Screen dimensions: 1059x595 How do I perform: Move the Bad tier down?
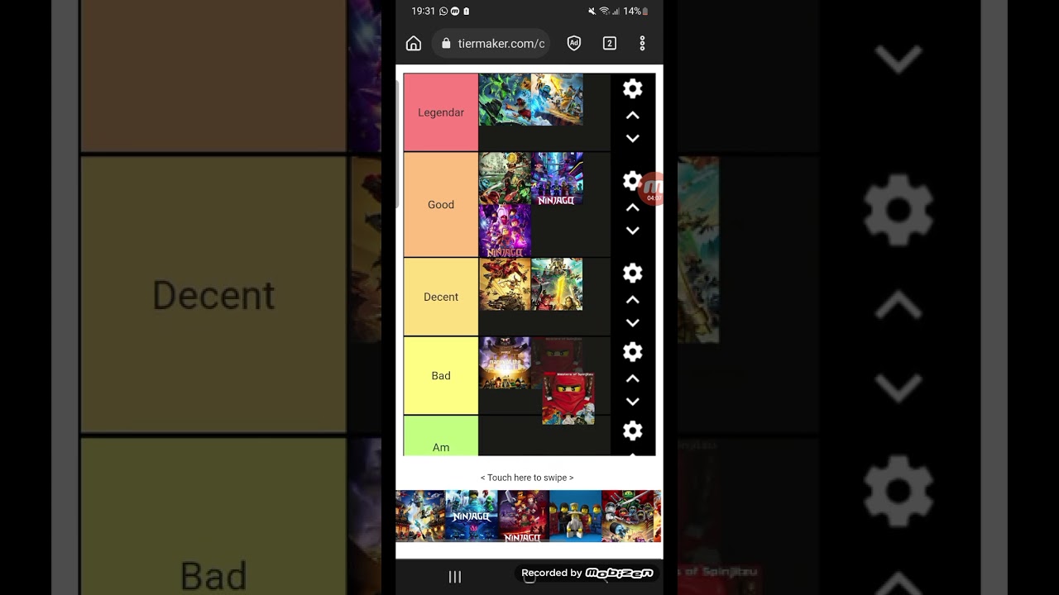coord(633,402)
